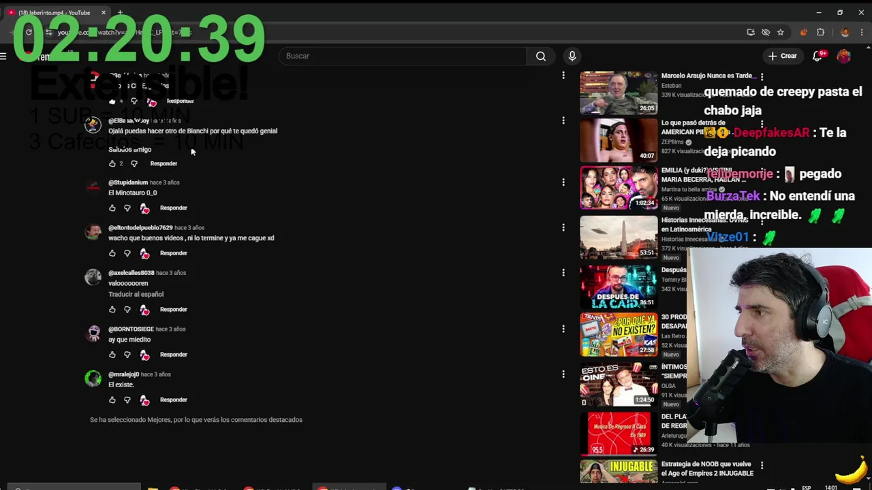The width and height of the screenshot is (872, 490).
Task: Open the YouTube hamburger guide menu
Action: pyautogui.click(x=4, y=56)
